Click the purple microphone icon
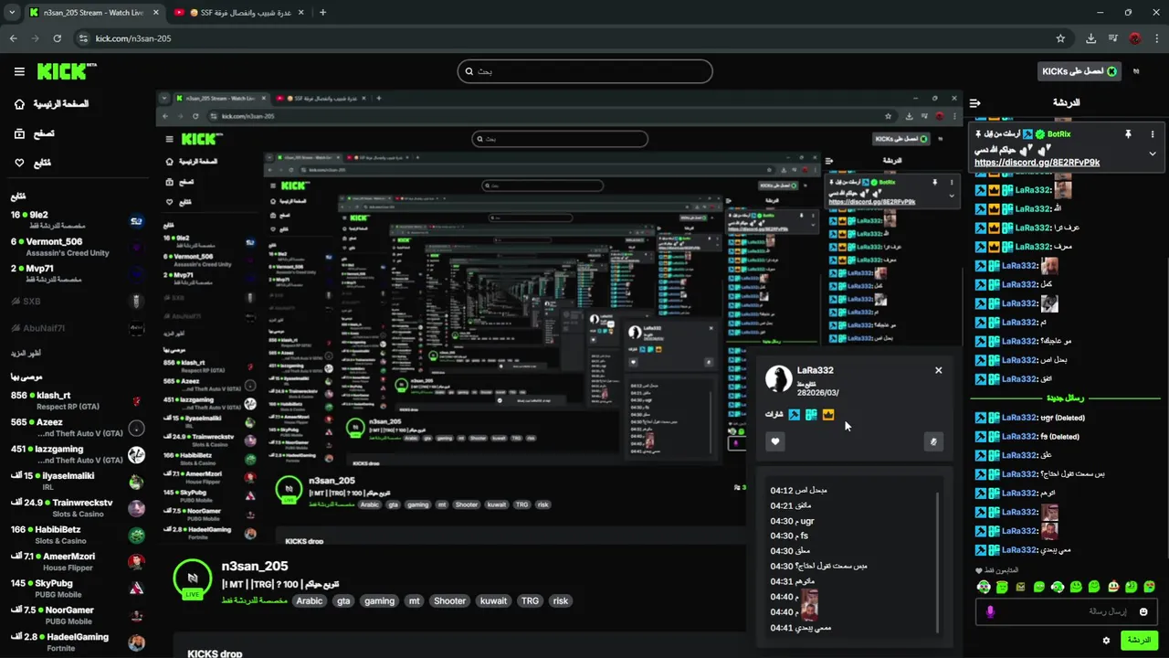 click(991, 611)
